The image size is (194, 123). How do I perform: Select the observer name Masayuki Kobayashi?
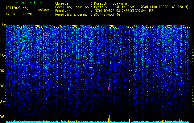pos(111,3)
